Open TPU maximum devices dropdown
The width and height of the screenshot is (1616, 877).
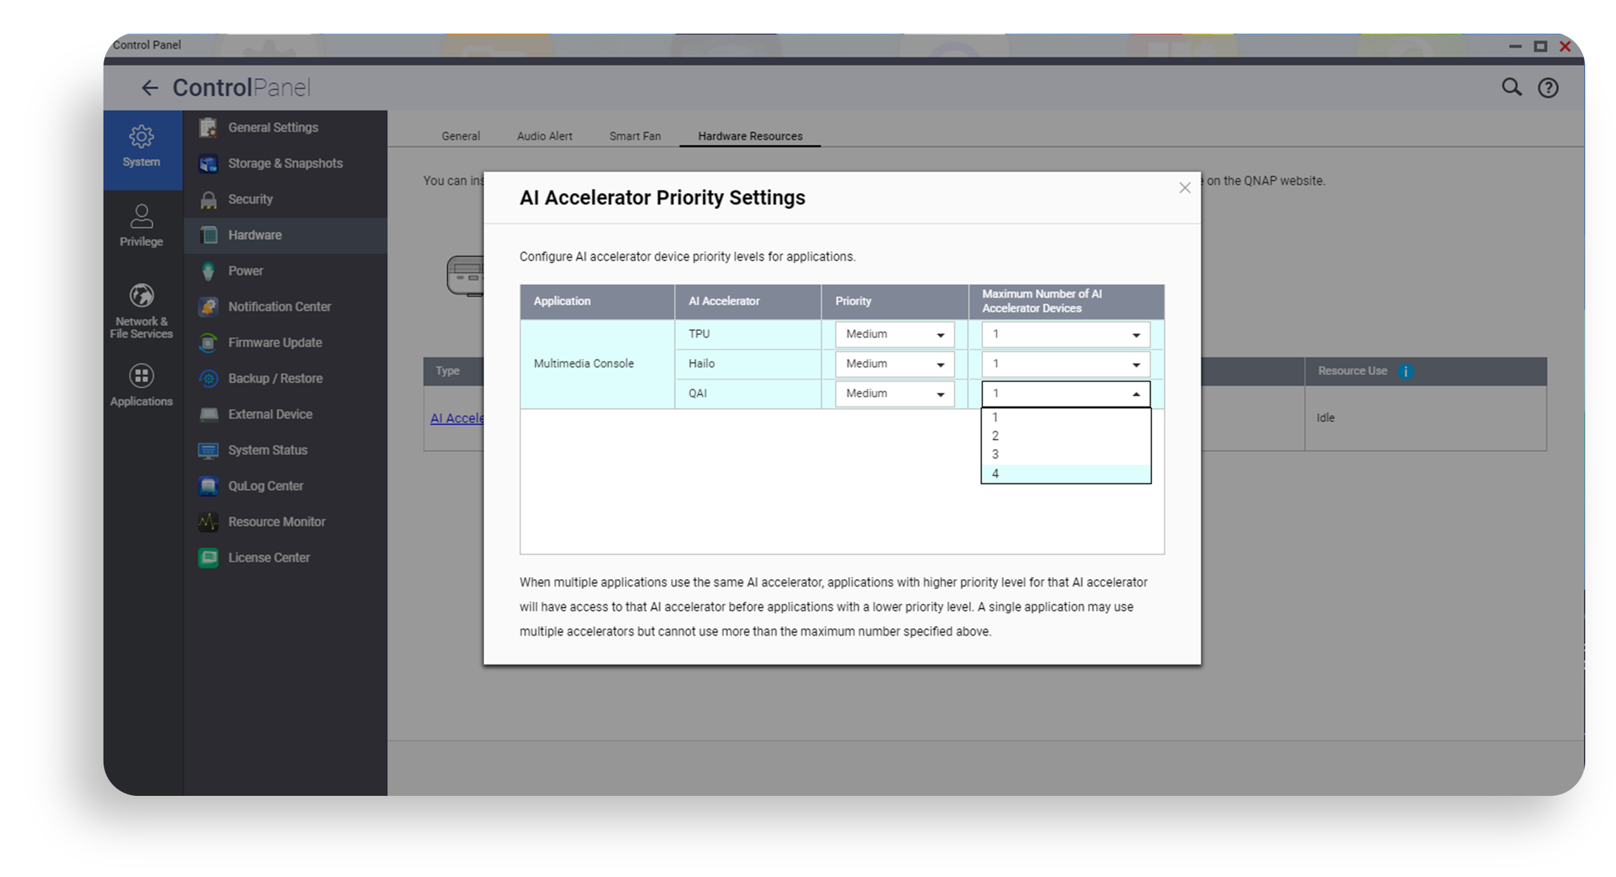(x=1065, y=335)
